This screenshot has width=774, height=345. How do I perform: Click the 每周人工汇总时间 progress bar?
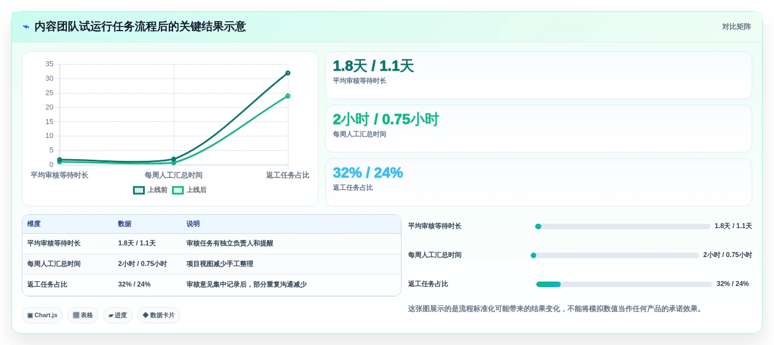point(615,255)
